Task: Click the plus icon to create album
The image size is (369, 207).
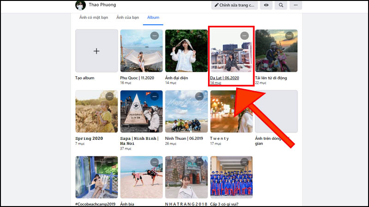Action: [96, 51]
